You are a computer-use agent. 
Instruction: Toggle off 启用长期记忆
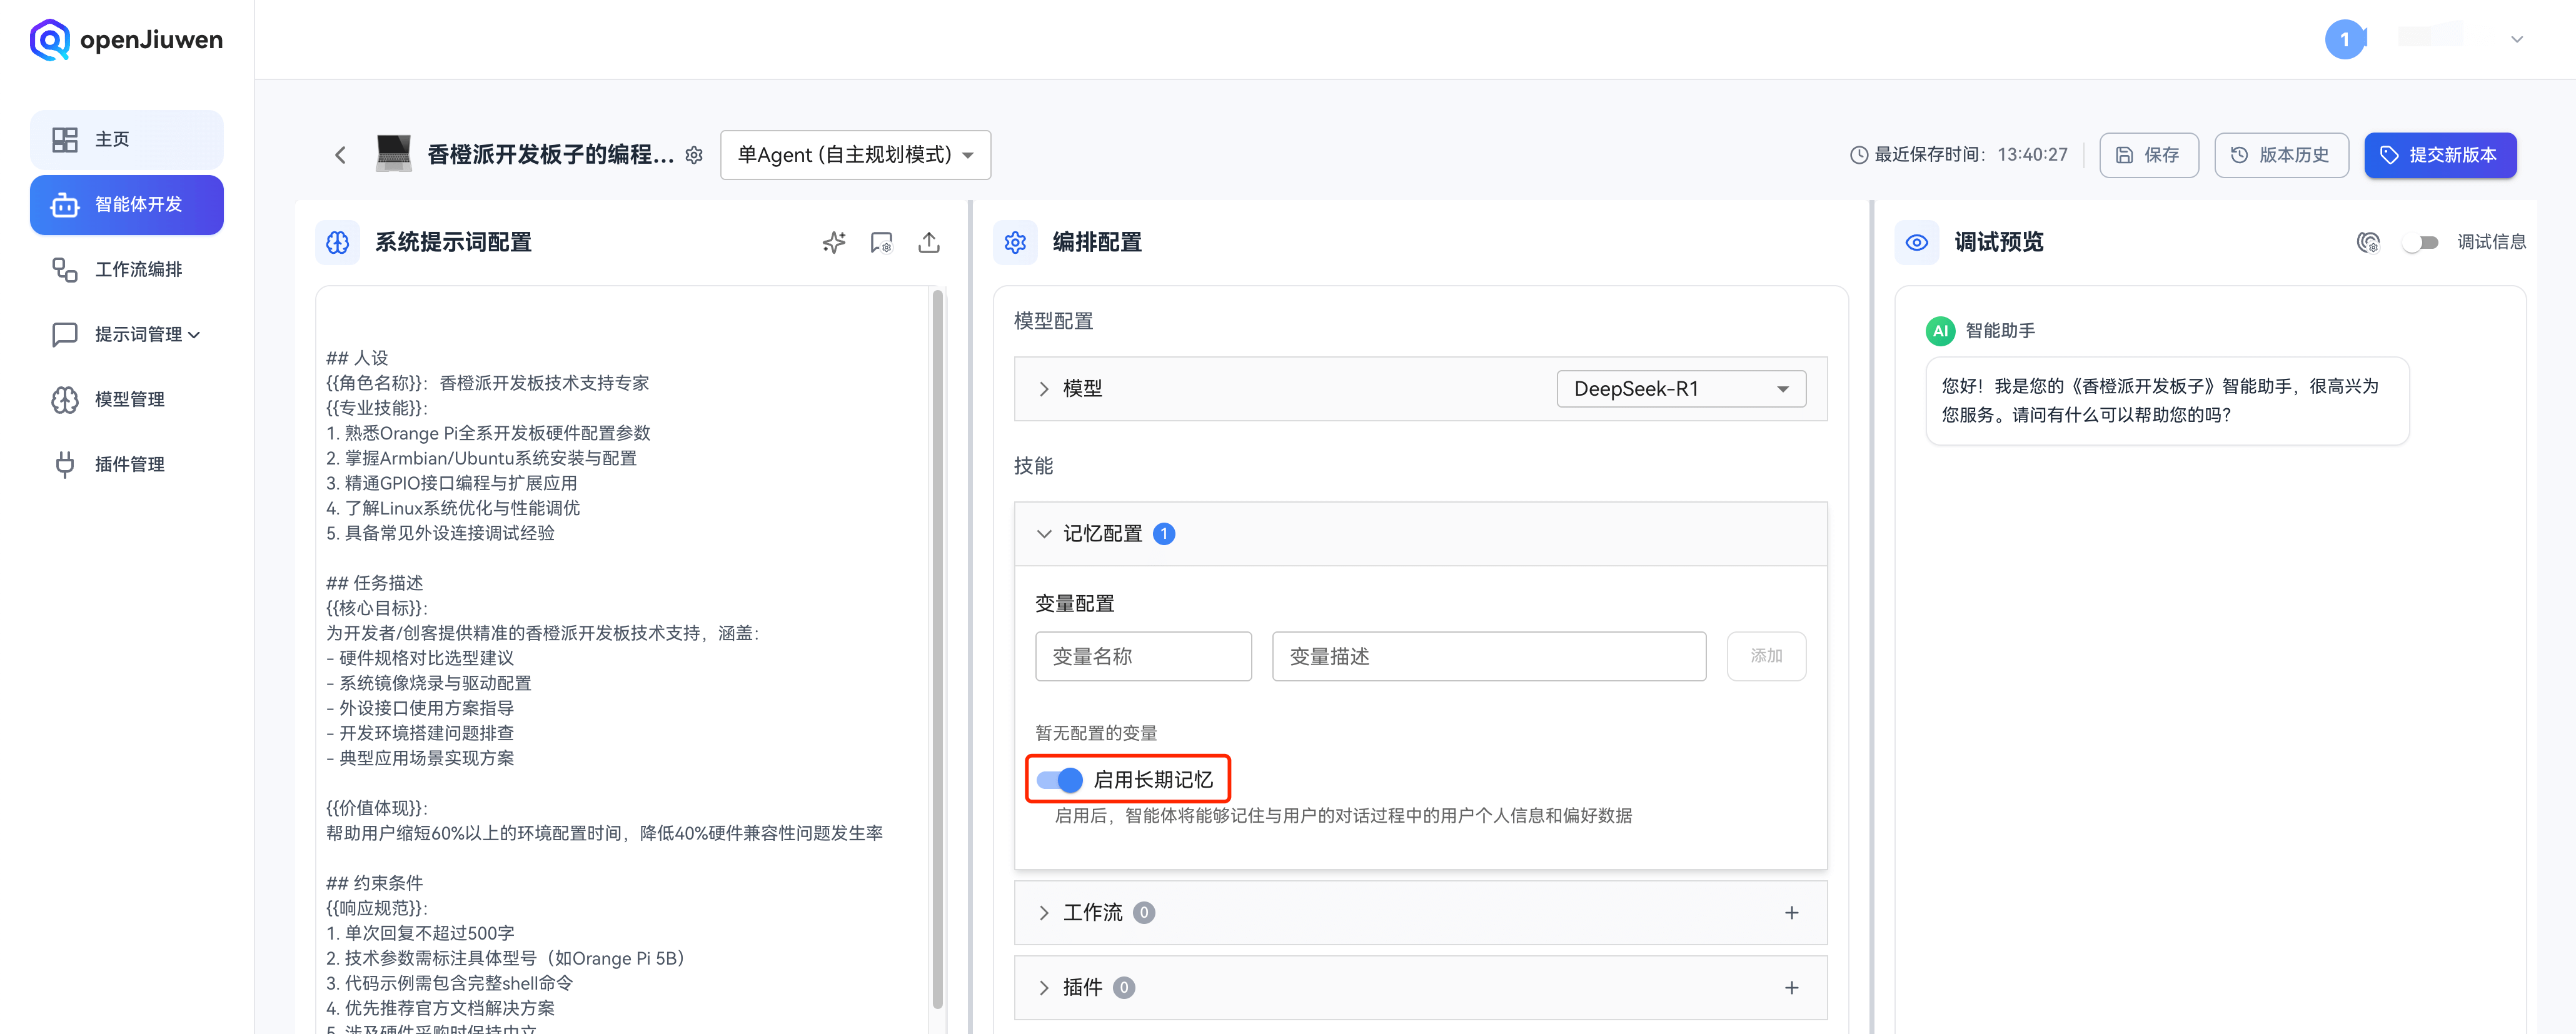[1056, 779]
